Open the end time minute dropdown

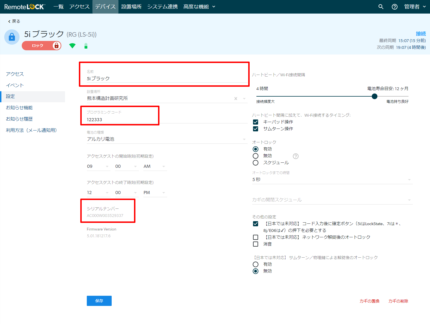click(127, 193)
